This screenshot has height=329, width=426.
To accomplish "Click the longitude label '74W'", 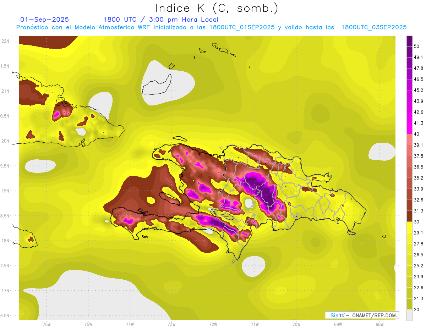I will point(130,324).
